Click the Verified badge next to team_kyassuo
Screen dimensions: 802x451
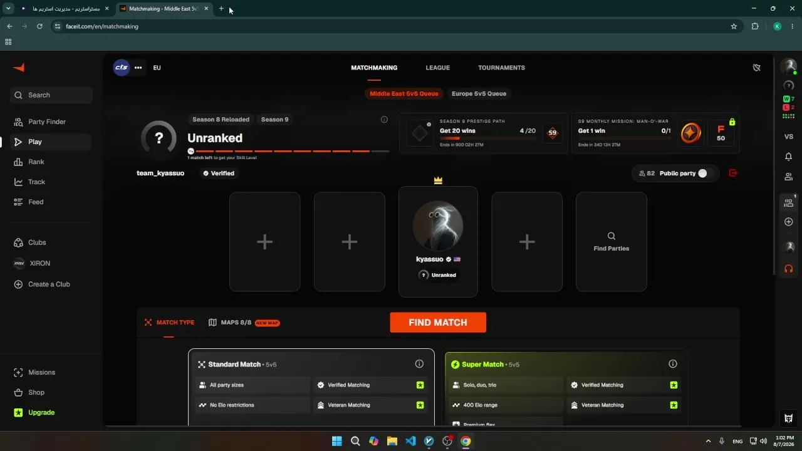[x=218, y=173]
